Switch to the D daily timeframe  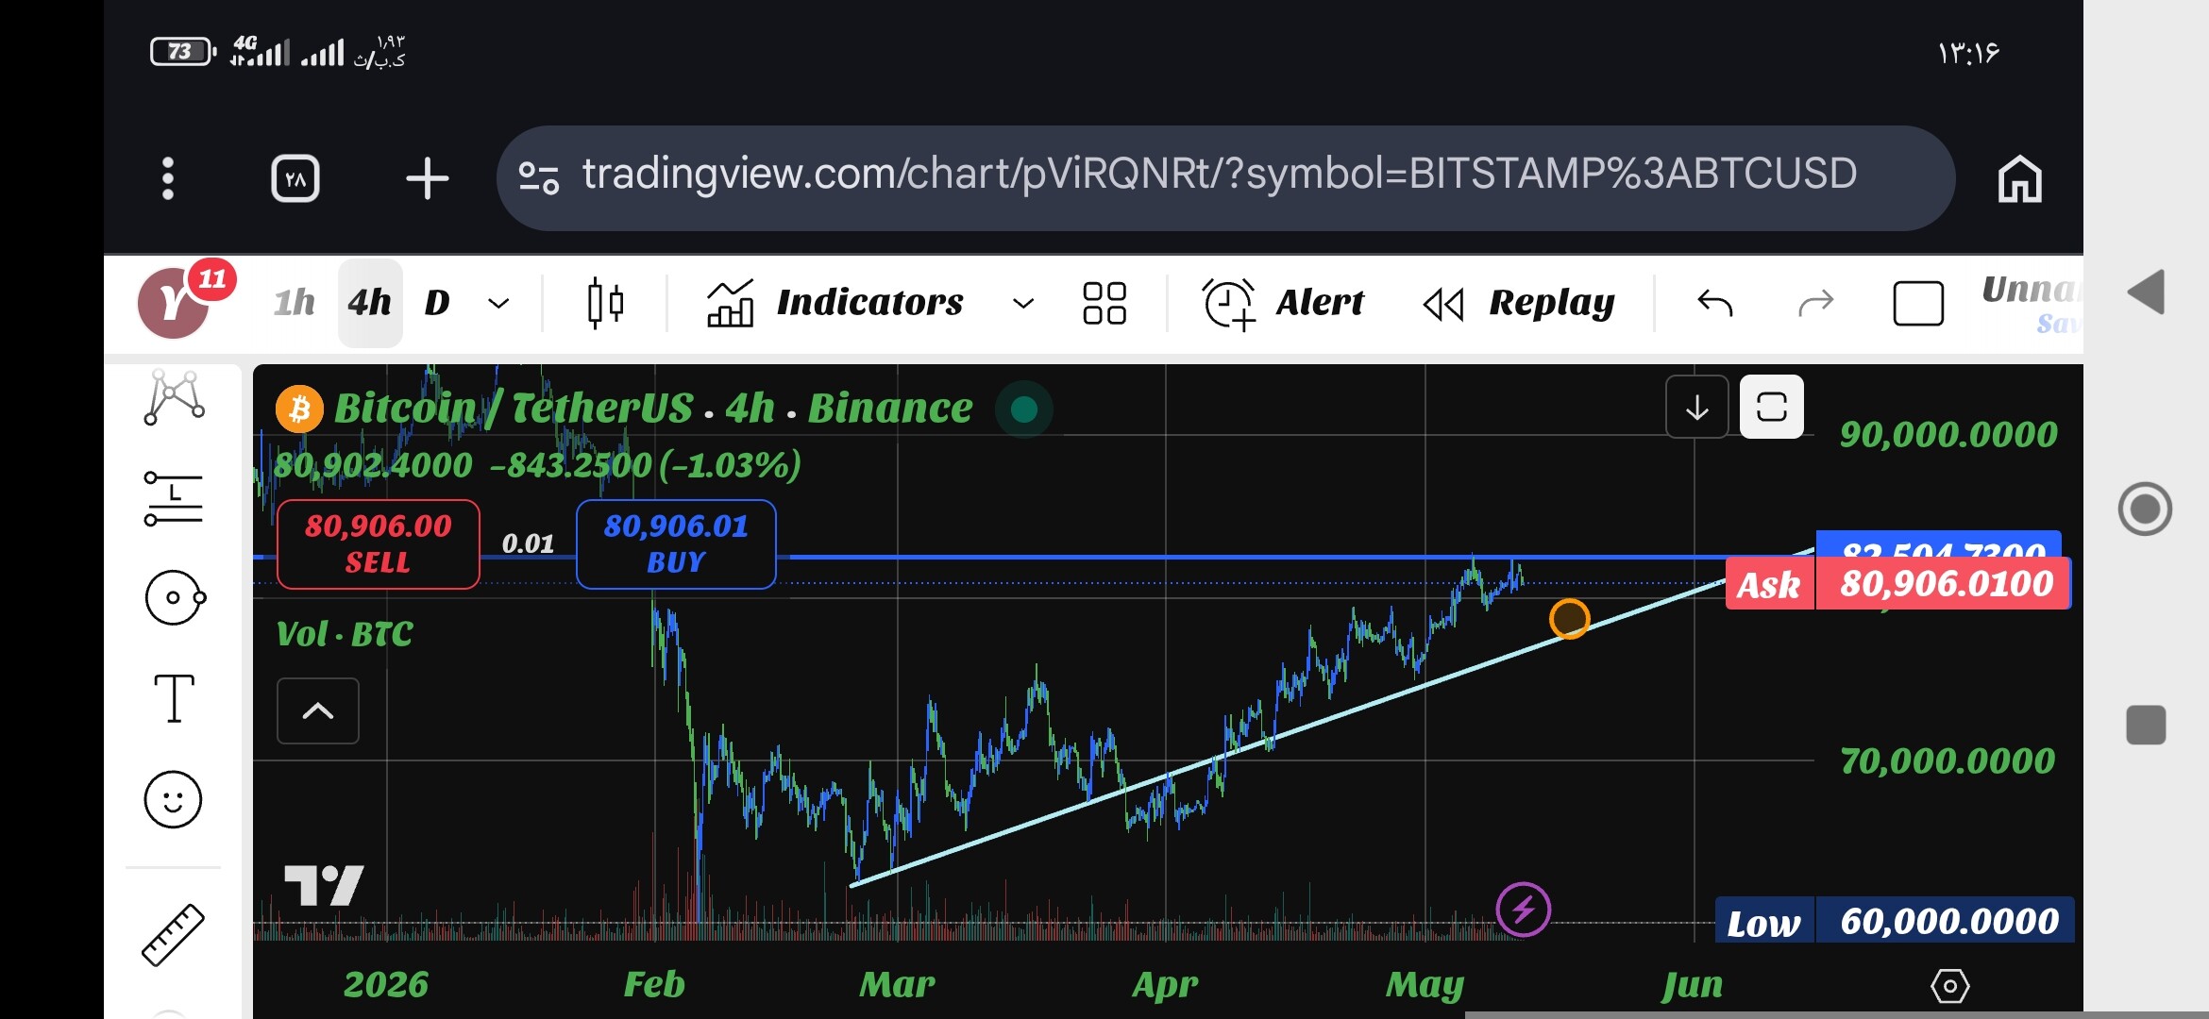tap(437, 303)
